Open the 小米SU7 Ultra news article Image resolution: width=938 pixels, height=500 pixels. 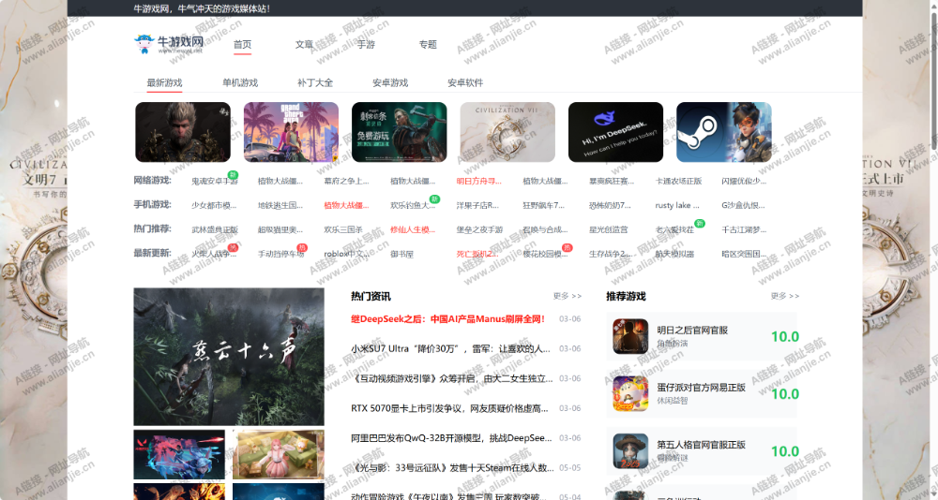coord(450,348)
